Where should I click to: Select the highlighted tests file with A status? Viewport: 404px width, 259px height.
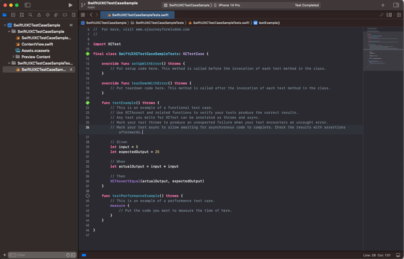[39, 69]
